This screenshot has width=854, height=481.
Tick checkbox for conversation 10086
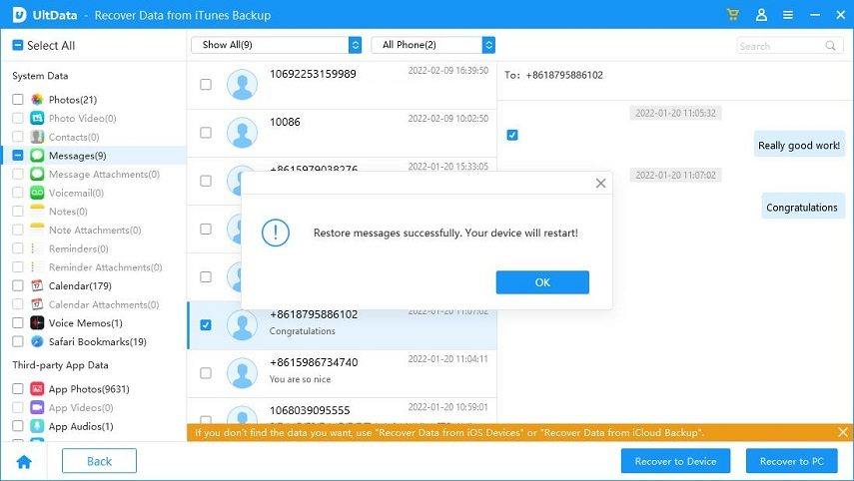point(206,132)
